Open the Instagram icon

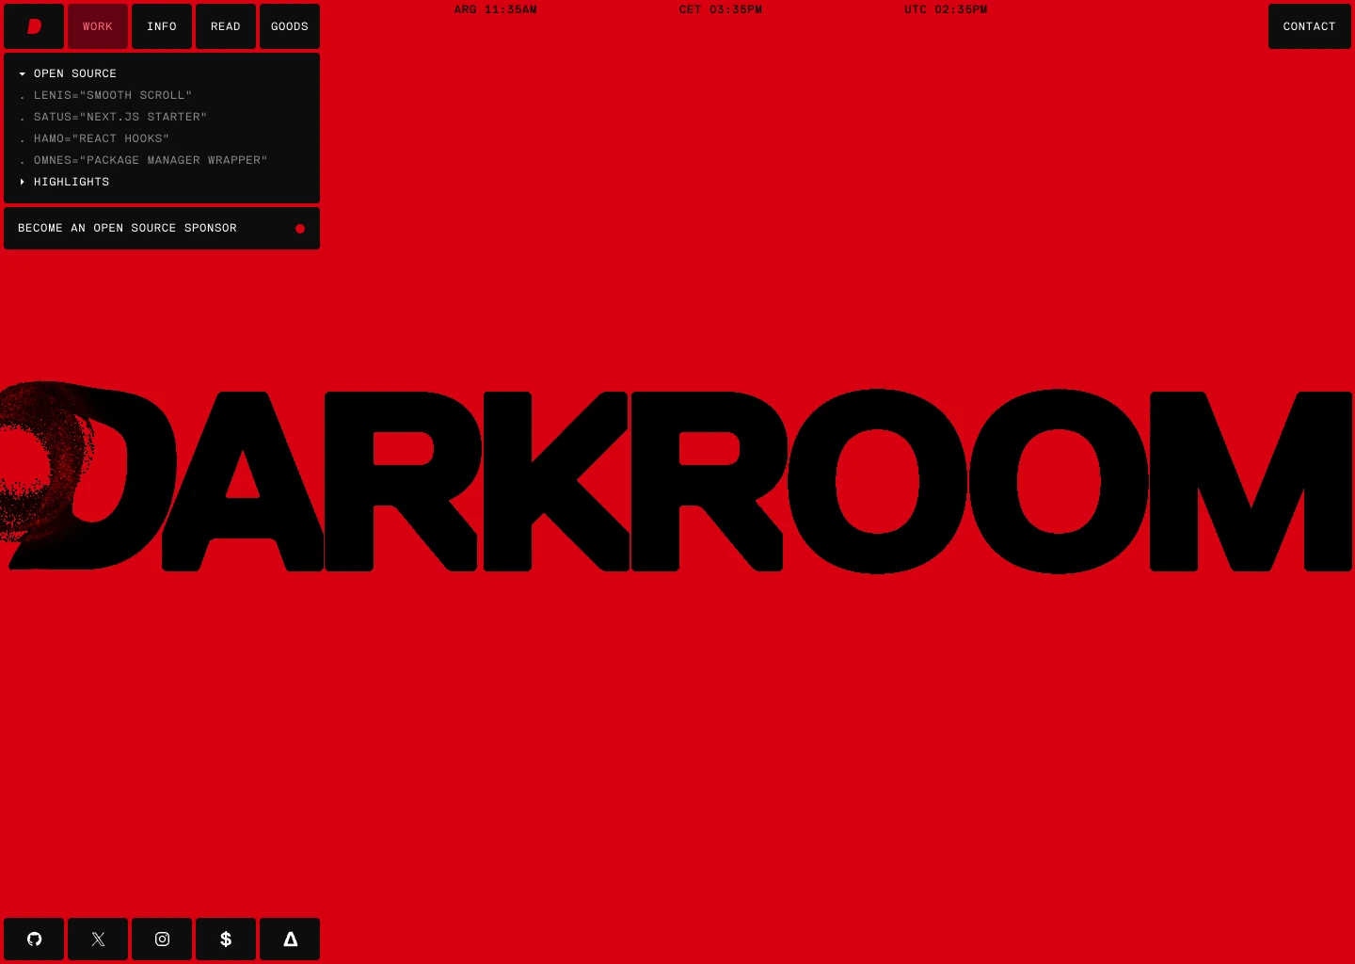162,939
